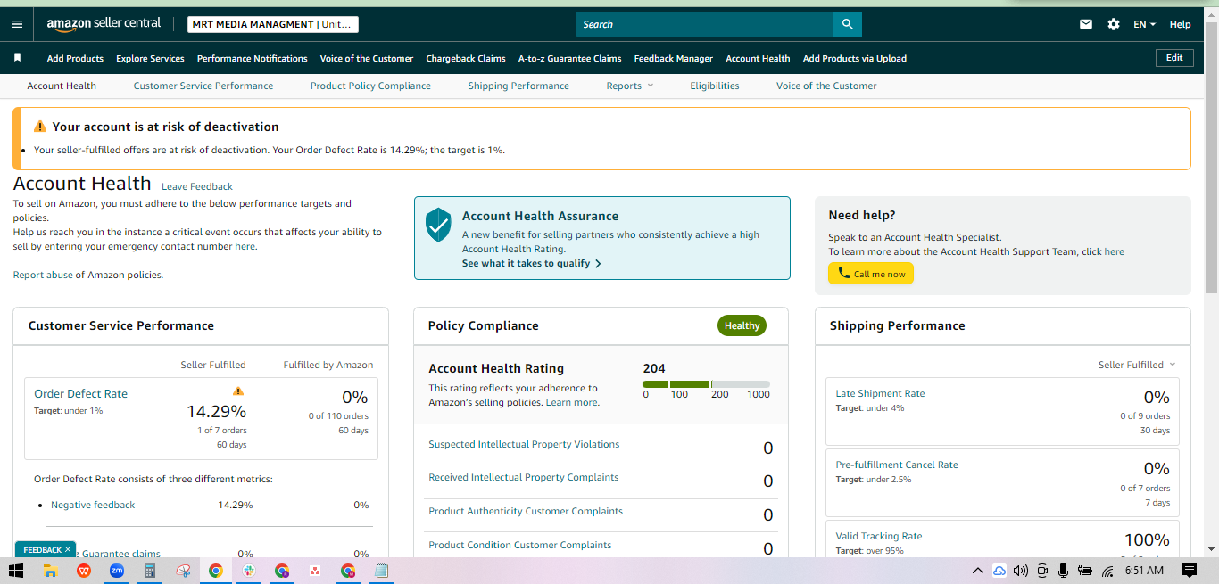This screenshot has height=584, width=1219.
Task: Open Zoom from the taskbar
Action: [x=117, y=571]
